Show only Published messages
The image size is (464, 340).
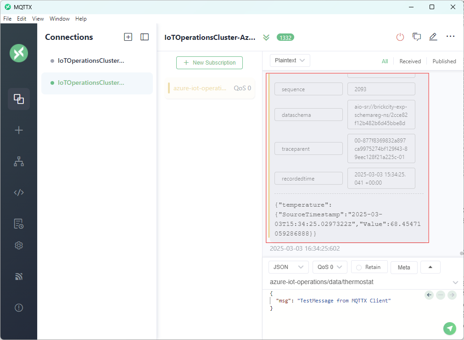444,61
